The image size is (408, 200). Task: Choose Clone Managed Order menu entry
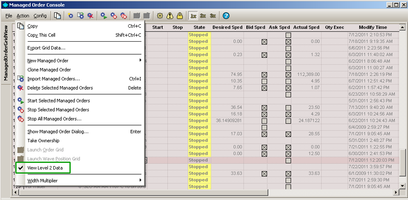coord(80,70)
